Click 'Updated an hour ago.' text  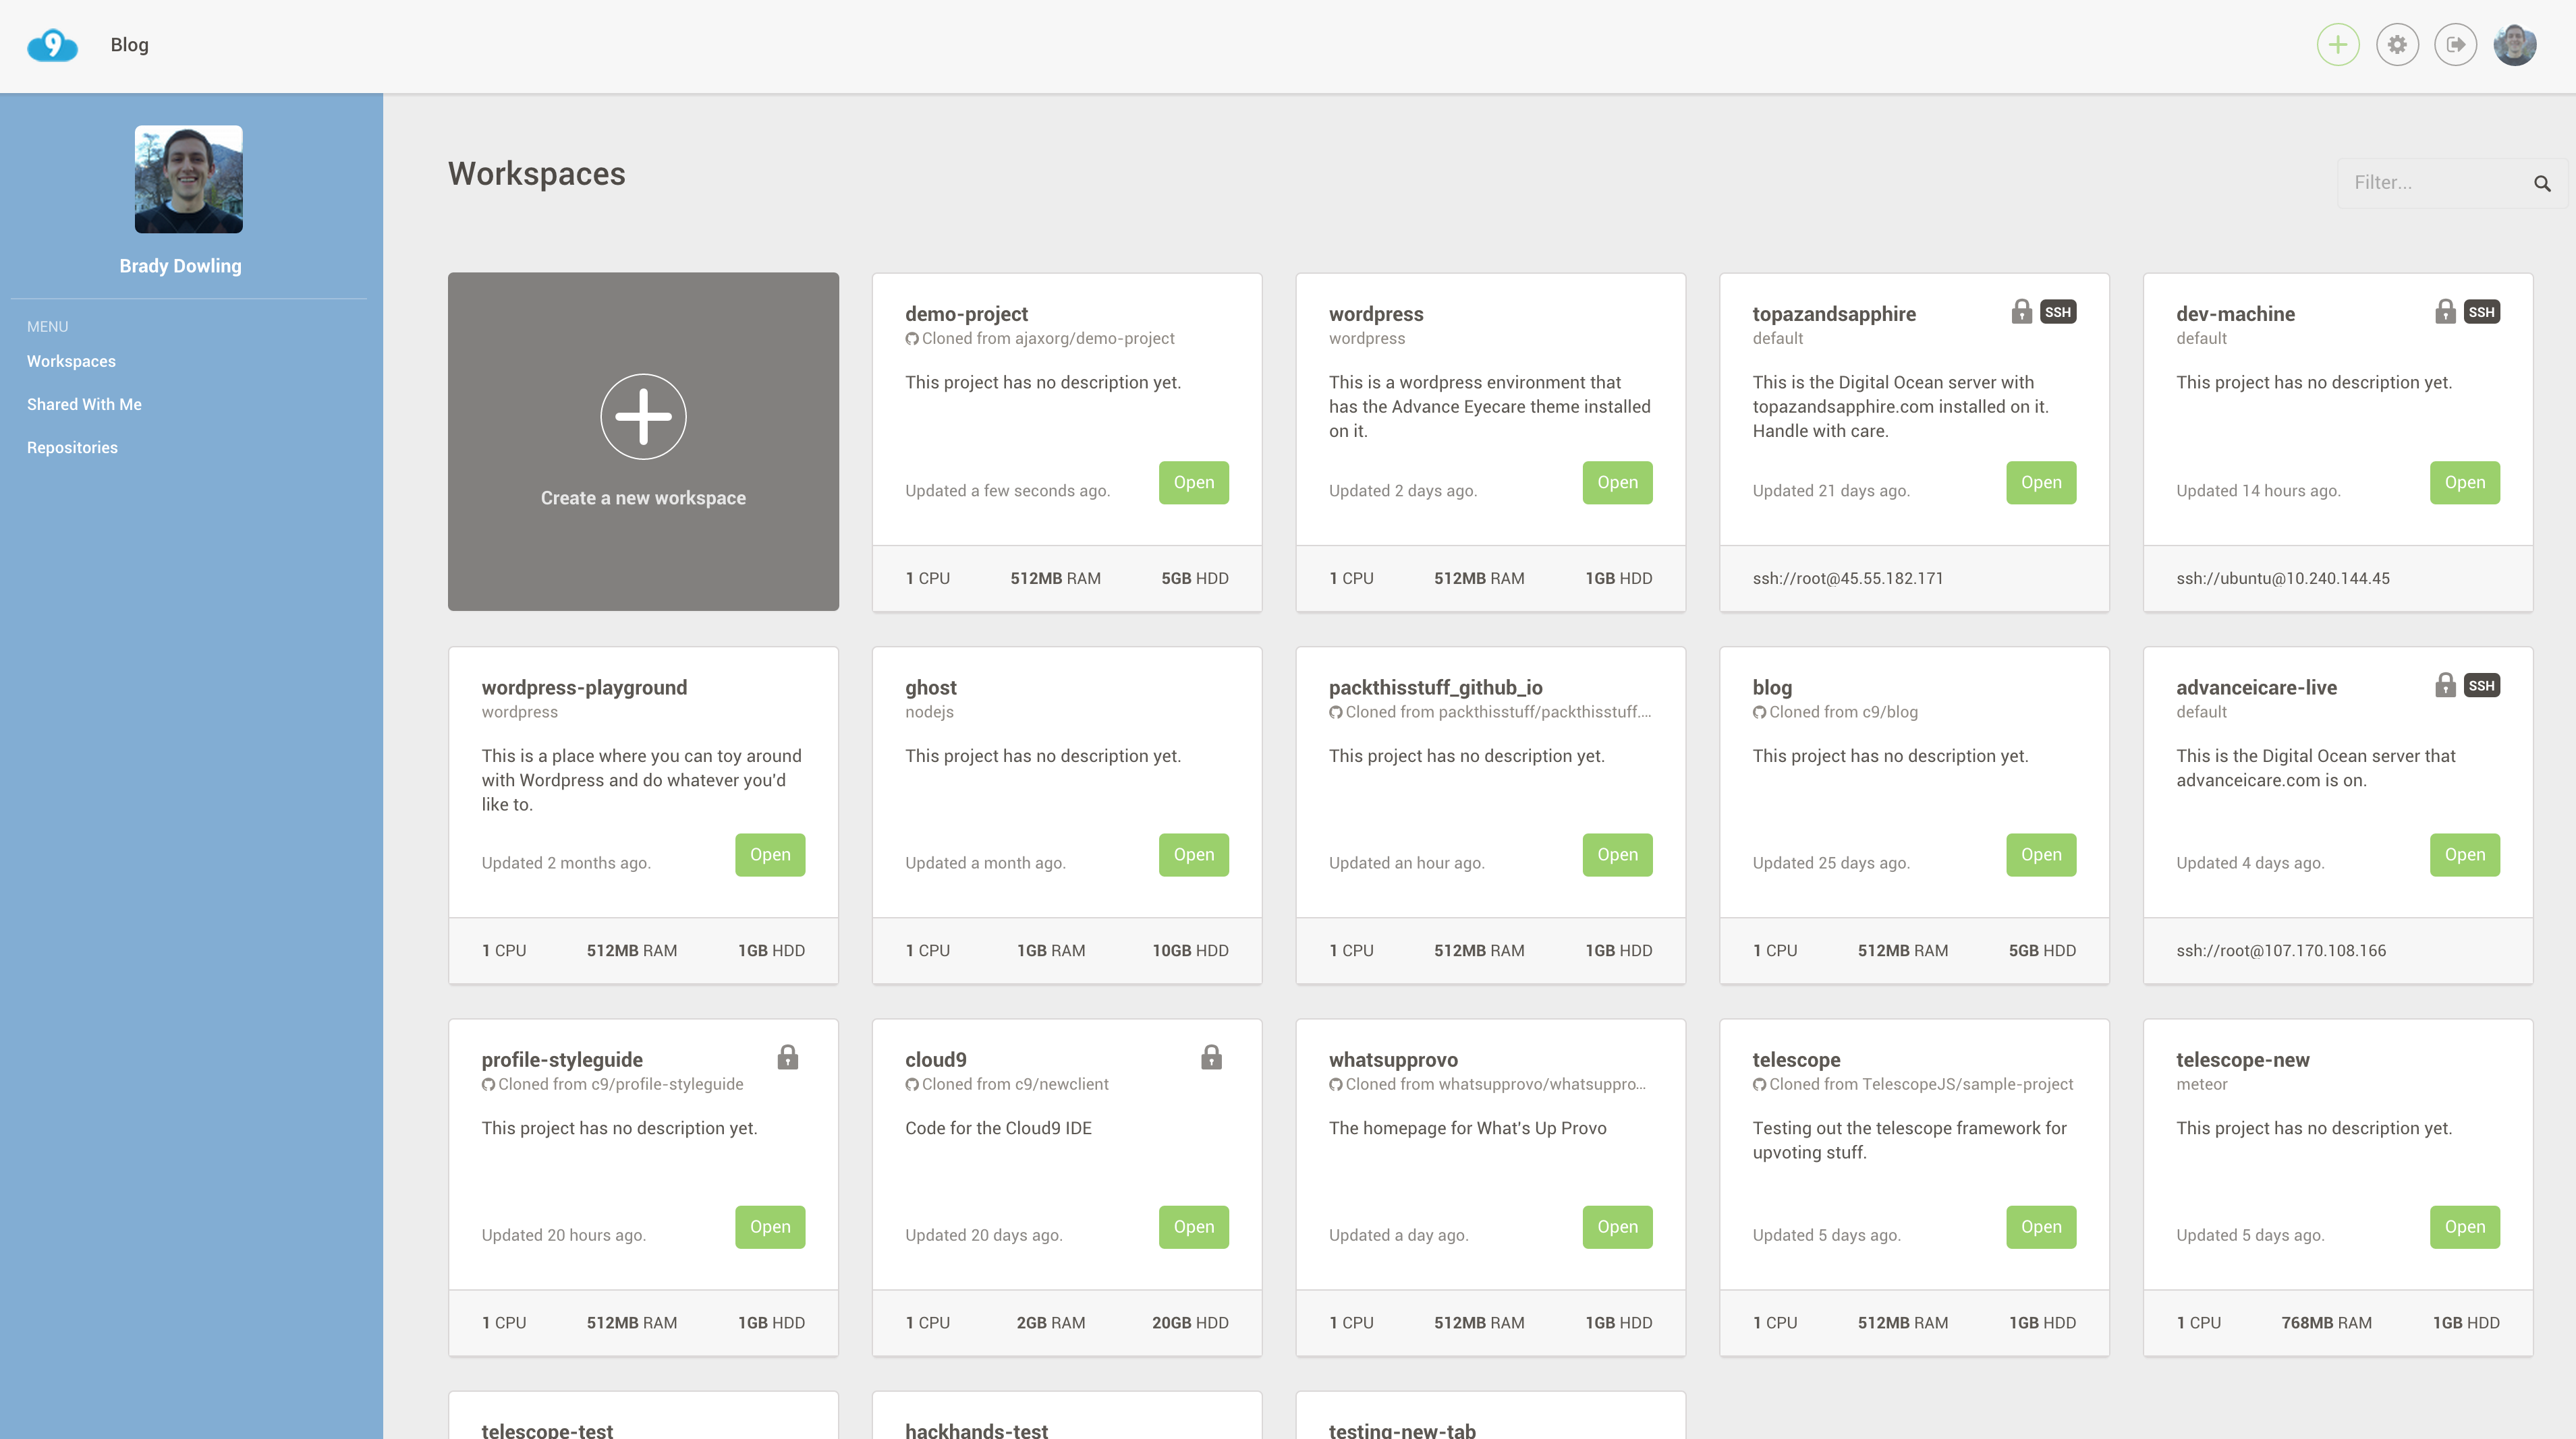[x=1406, y=863]
